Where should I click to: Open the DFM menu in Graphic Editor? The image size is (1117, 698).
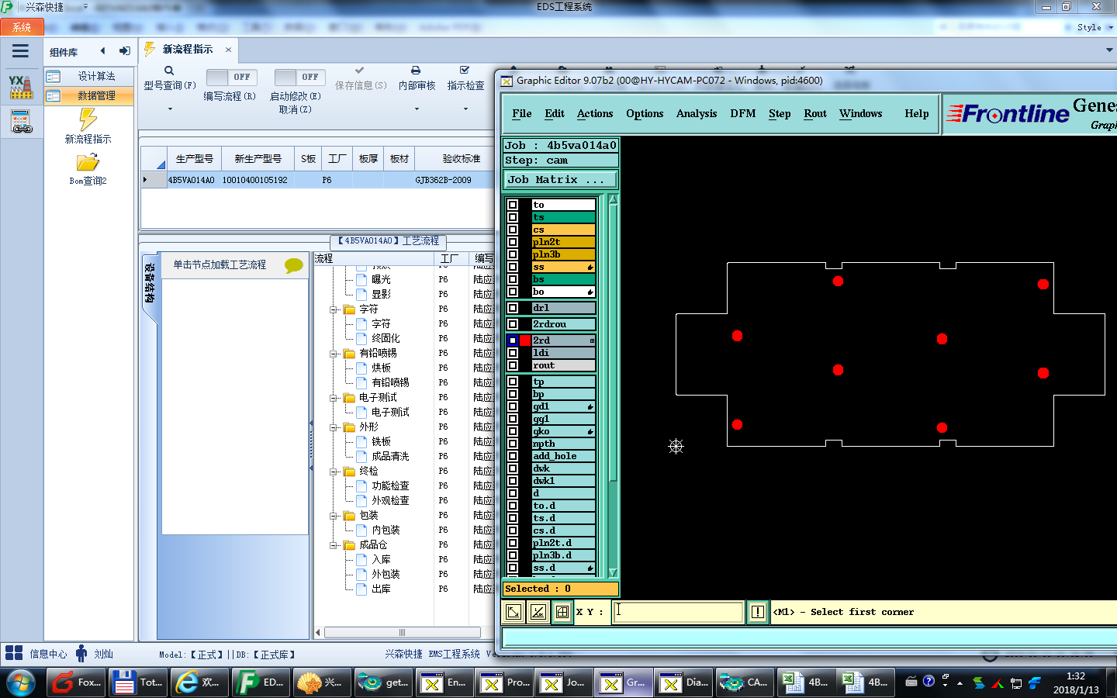point(743,113)
